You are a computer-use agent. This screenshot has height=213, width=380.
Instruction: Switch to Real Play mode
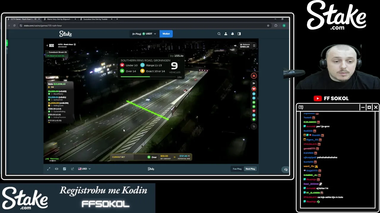250,169
